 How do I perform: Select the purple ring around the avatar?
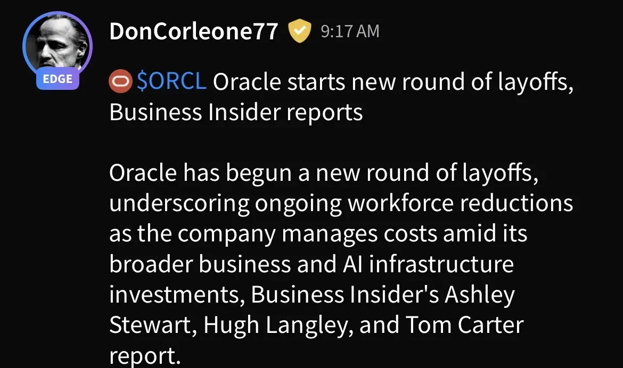click(23, 46)
